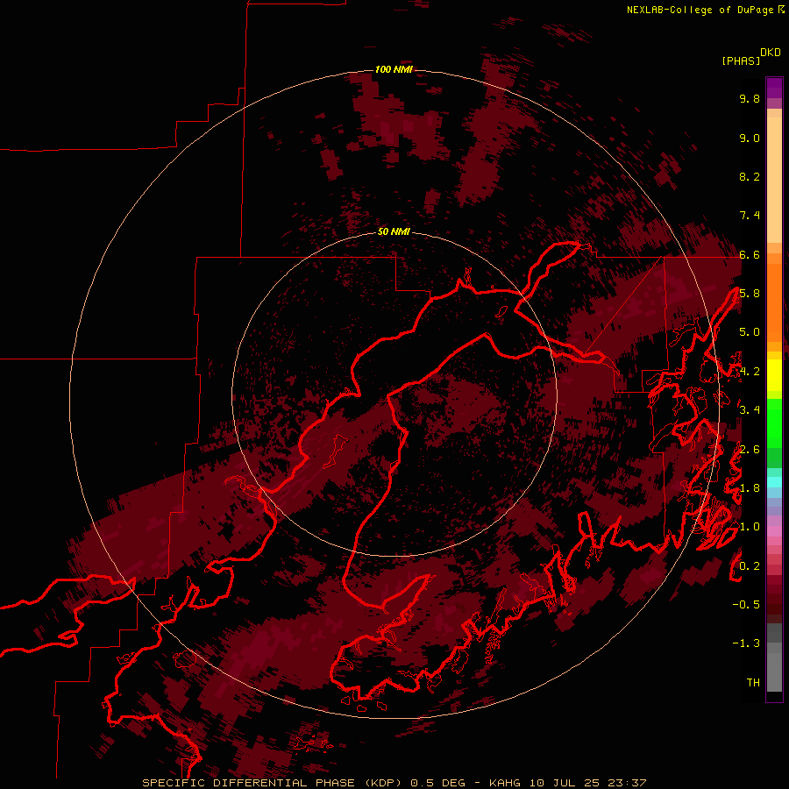Click the TH threshold label in legend
Viewport: 789px width, 789px height.
(x=753, y=683)
